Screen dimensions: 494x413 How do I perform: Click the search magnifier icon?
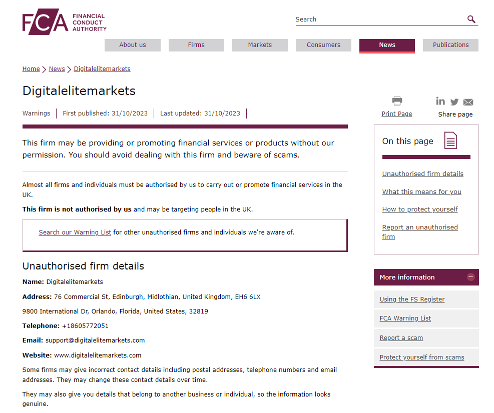coord(471,19)
